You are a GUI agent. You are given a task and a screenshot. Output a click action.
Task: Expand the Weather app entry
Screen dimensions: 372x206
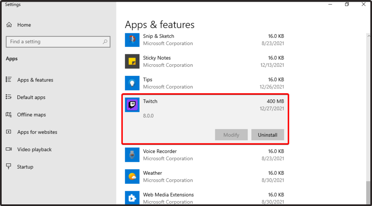click(205, 176)
